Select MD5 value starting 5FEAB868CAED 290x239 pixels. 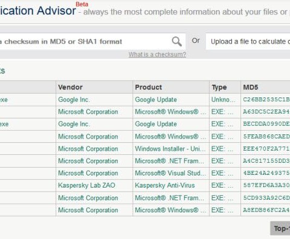click(266, 137)
